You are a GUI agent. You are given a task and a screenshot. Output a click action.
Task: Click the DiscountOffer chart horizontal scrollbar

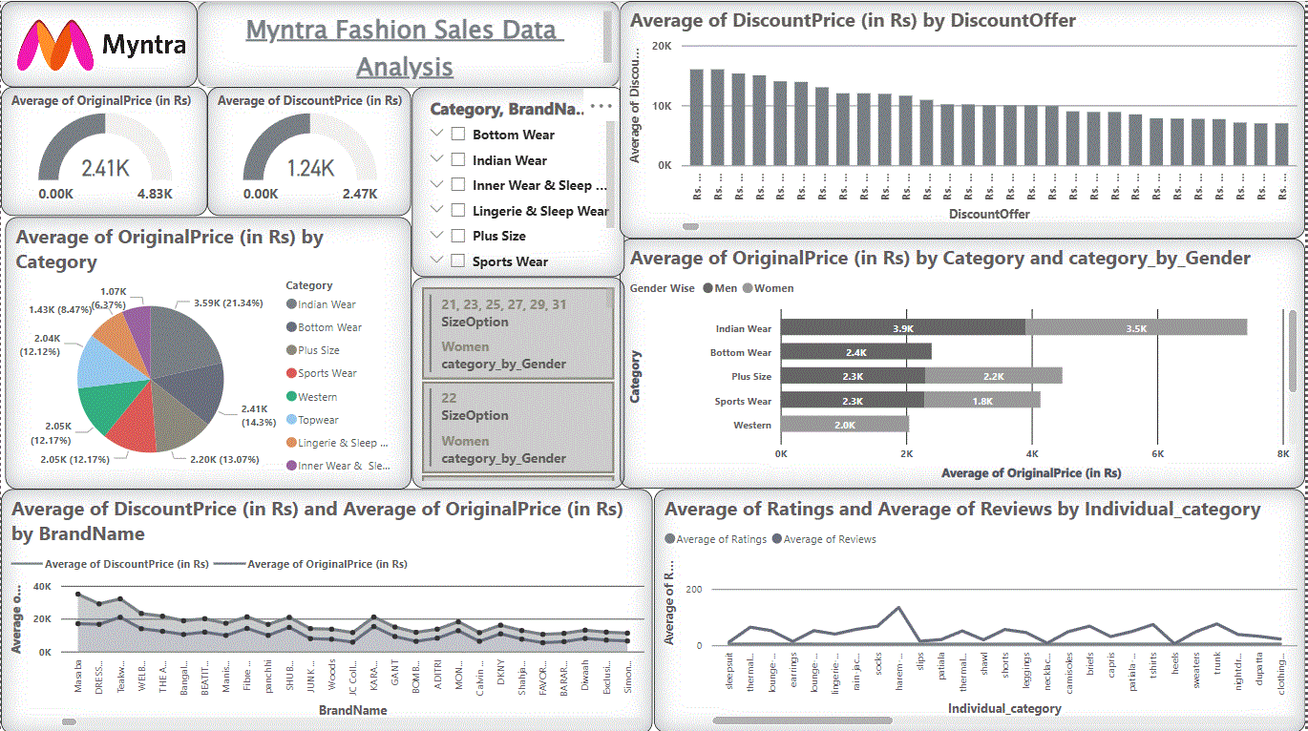click(x=690, y=227)
